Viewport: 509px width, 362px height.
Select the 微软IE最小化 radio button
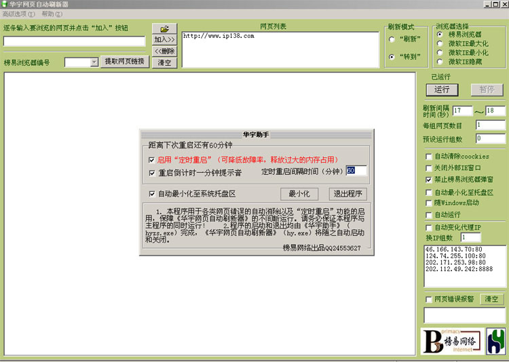(x=440, y=53)
